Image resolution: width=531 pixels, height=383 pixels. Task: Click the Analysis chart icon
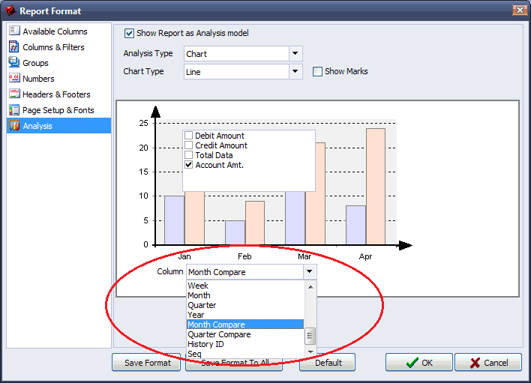click(14, 126)
